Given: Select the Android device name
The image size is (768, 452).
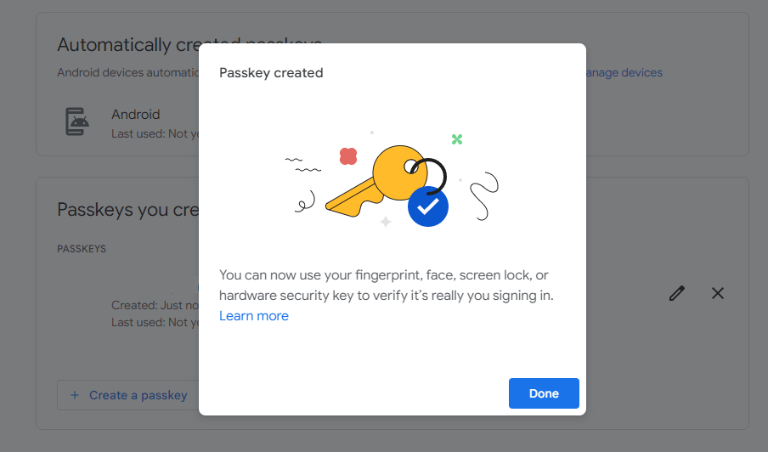Looking at the screenshot, I should 136,115.
